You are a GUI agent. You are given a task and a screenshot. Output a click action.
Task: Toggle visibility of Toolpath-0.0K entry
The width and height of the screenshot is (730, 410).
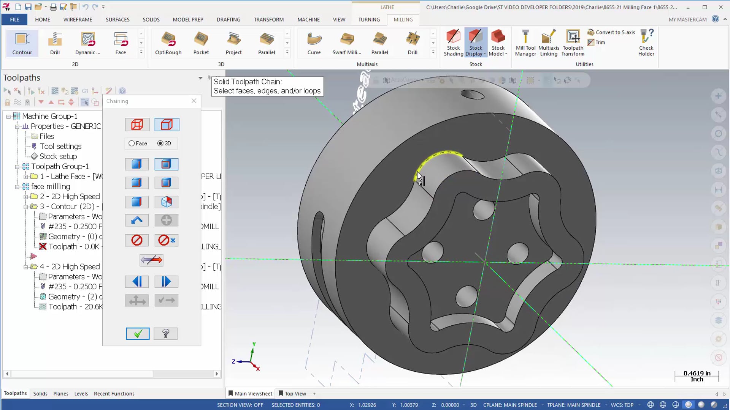[x=43, y=246]
